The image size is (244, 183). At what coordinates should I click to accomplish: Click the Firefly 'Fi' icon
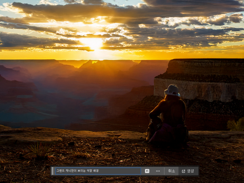[x=147, y=171]
